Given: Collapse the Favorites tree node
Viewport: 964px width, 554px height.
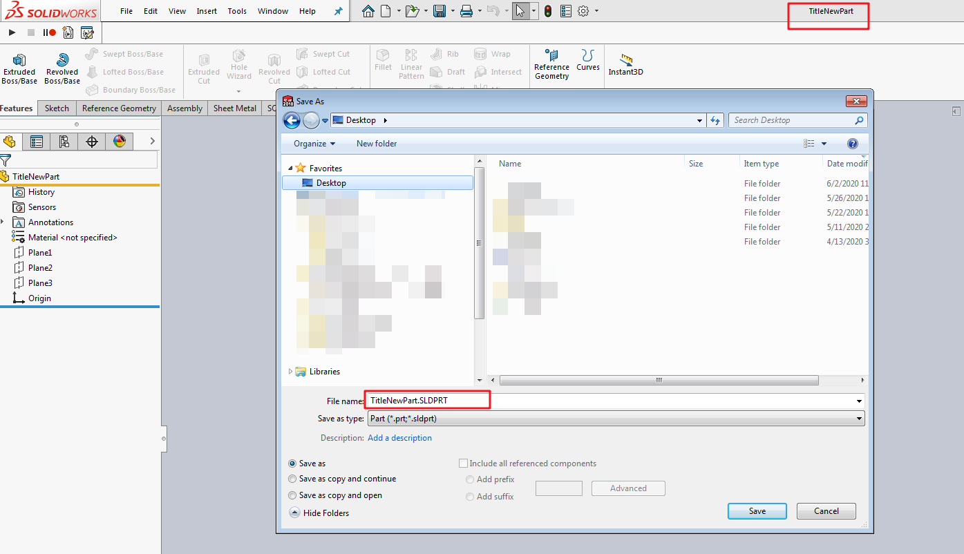Looking at the screenshot, I should tap(290, 169).
